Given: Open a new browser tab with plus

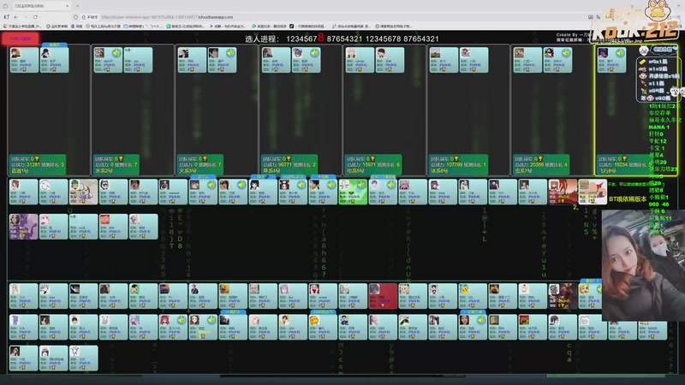Looking at the screenshot, I should pyautogui.click(x=77, y=6).
